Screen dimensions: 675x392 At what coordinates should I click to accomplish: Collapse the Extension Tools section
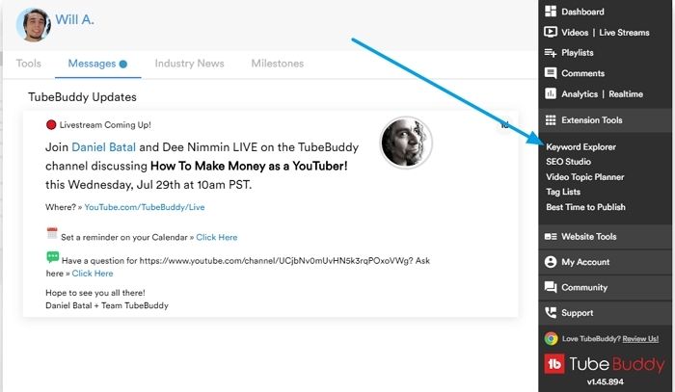coord(605,120)
